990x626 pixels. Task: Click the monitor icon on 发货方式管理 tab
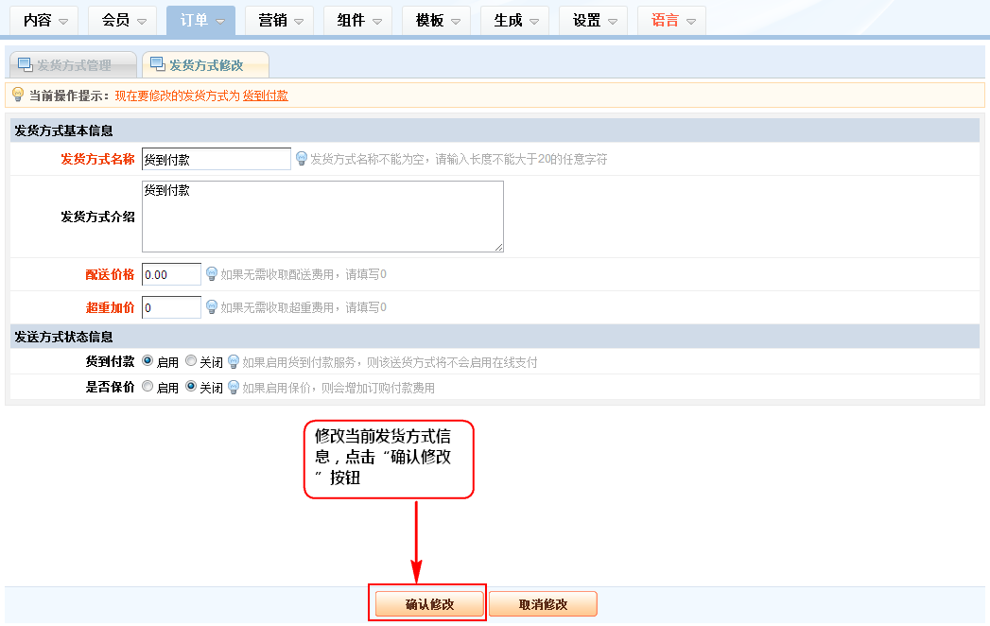click(25, 64)
